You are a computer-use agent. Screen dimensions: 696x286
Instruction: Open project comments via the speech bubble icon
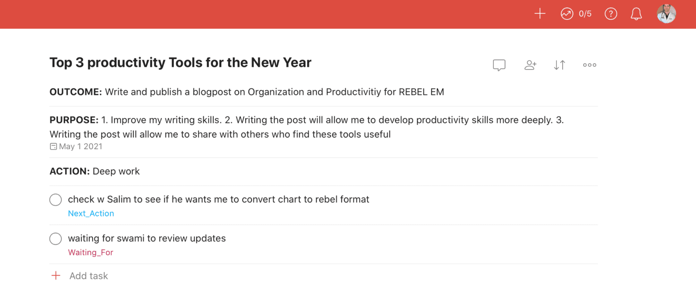click(x=499, y=65)
